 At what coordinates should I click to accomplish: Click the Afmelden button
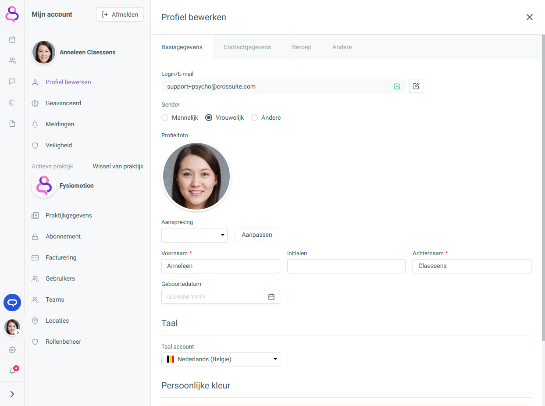[120, 14]
